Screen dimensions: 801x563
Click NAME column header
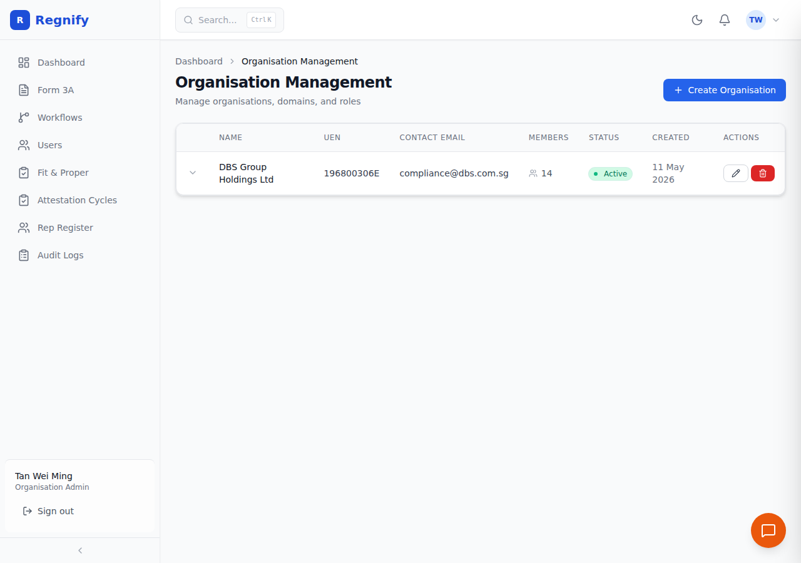click(x=230, y=138)
